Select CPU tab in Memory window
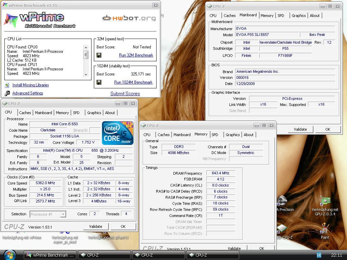347x260 pixels. click(x=147, y=135)
